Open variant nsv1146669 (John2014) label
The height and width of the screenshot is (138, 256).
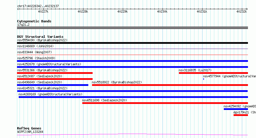point(35,46)
